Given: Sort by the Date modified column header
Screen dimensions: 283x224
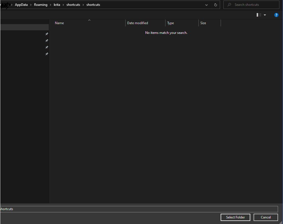Looking at the screenshot, I should point(137,23).
